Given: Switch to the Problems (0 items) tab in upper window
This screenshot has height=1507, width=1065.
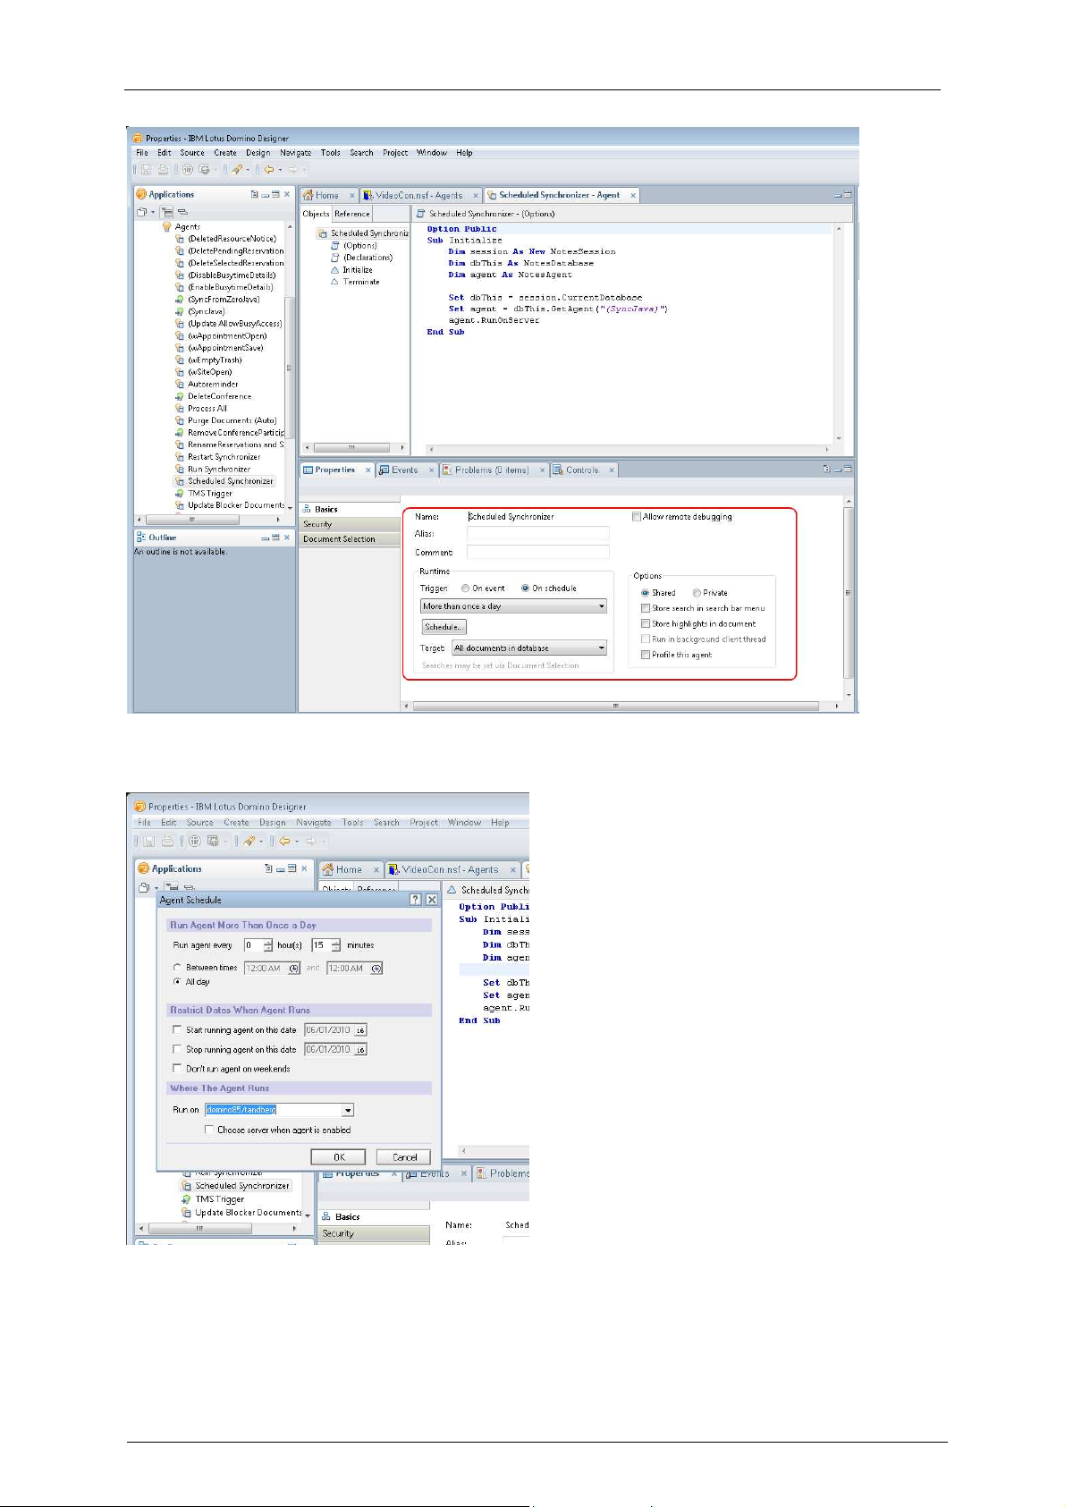Looking at the screenshot, I should pyautogui.click(x=492, y=470).
